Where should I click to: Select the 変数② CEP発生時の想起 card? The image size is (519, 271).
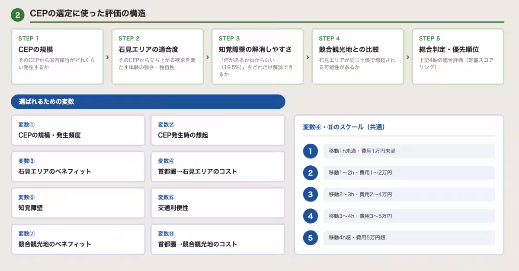tap(218, 130)
